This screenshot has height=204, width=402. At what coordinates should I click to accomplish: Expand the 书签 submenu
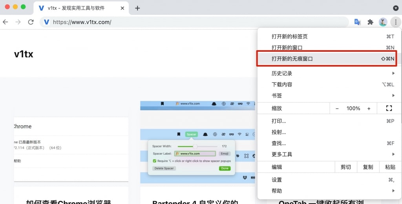point(329,96)
